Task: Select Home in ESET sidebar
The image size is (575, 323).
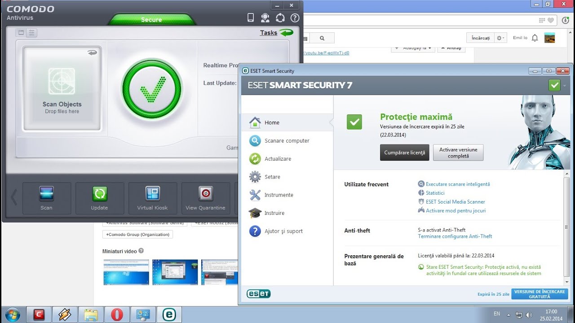Action: [x=287, y=122]
